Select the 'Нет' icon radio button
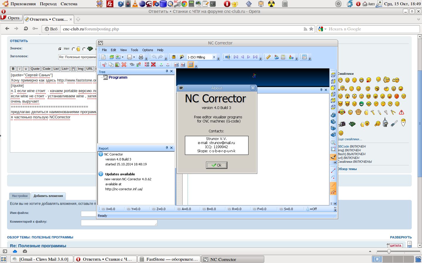Image resolution: width=422 pixels, height=263 pixels. click(x=60, y=49)
